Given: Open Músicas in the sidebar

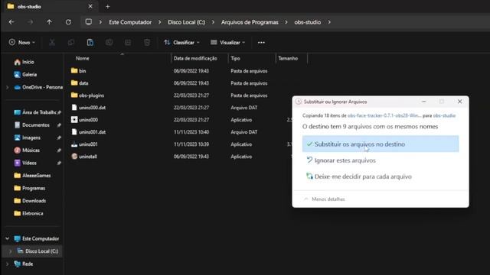Looking at the screenshot, I should click(x=27, y=150).
